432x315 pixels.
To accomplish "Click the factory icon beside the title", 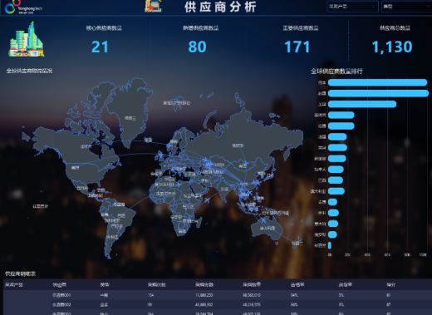I will (153, 6).
